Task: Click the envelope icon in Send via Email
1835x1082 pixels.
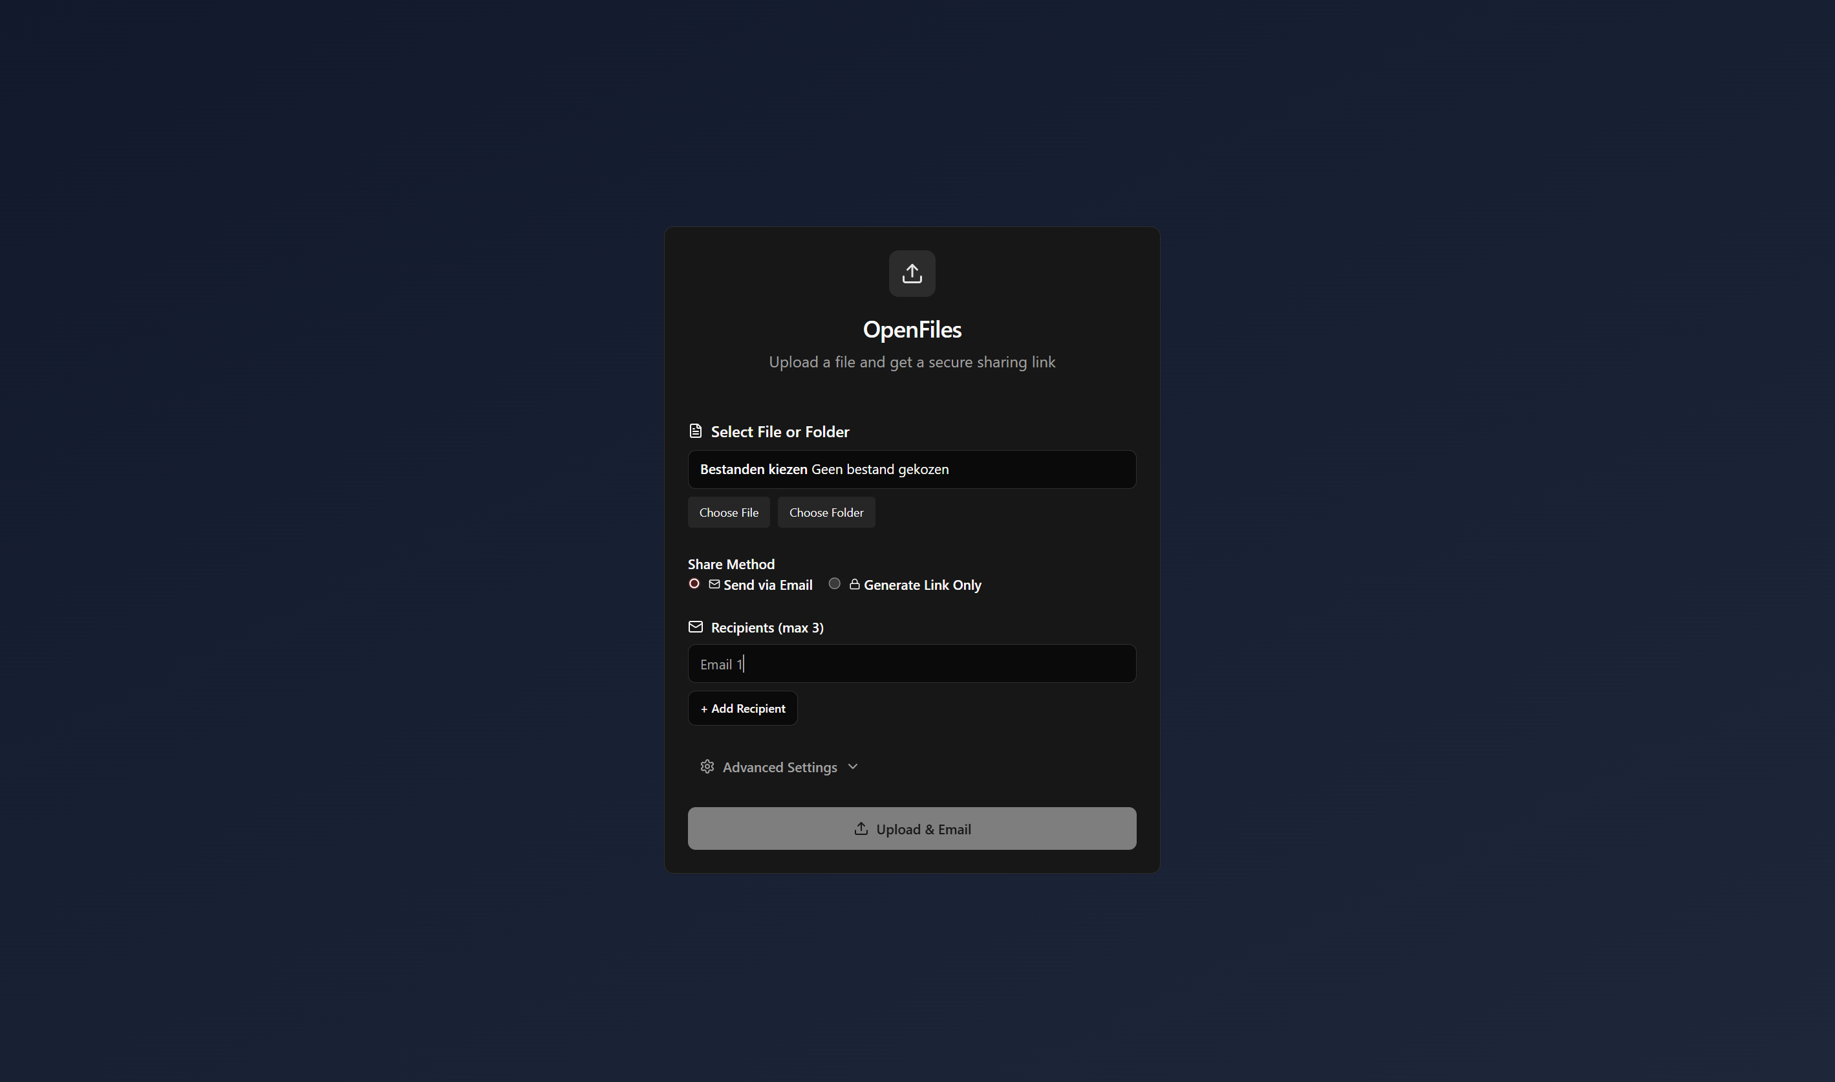Action: 714,584
